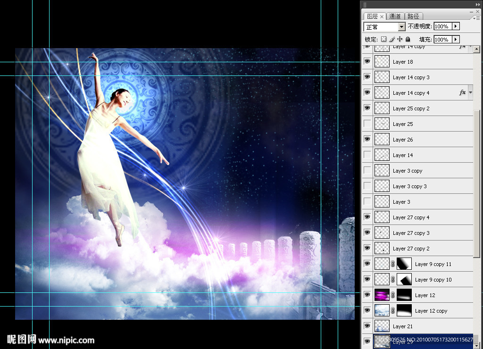The width and height of the screenshot is (483, 349).
Task: Enable lock position move icon
Action: 400,39
